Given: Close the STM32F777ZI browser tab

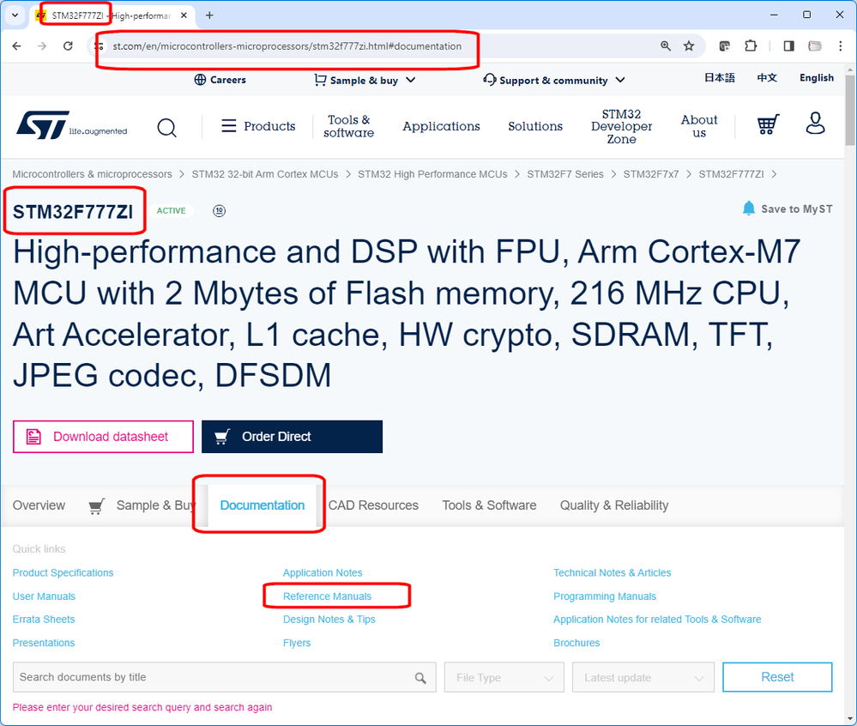Looking at the screenshot, I should 184,15.
